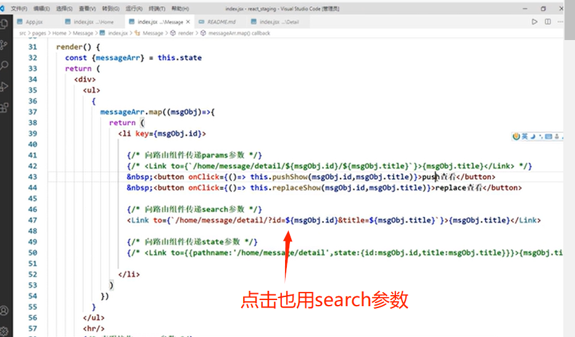This screenshot has height=337, width=575.
Task: Click line number 47 in the gutter
Action: pyautogui.click(x=33, y=220)
